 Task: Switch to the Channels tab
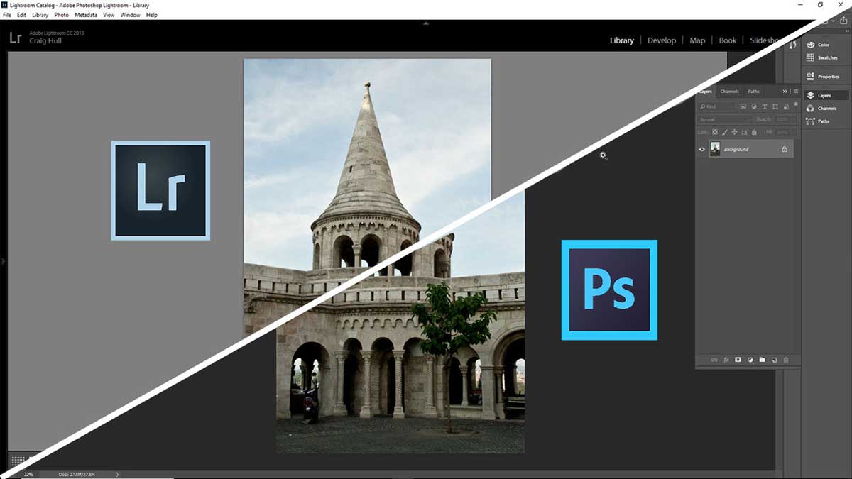tap(729, 91)
